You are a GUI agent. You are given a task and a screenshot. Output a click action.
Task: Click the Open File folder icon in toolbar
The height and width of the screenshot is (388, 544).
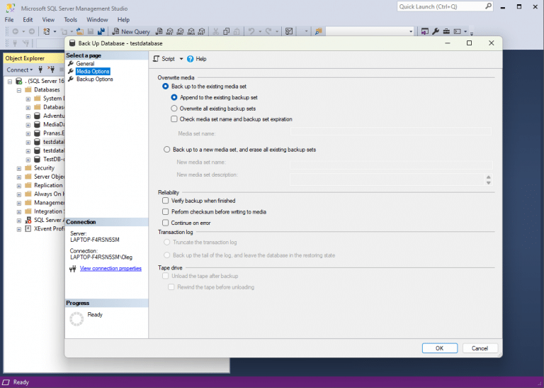(80, 32)
